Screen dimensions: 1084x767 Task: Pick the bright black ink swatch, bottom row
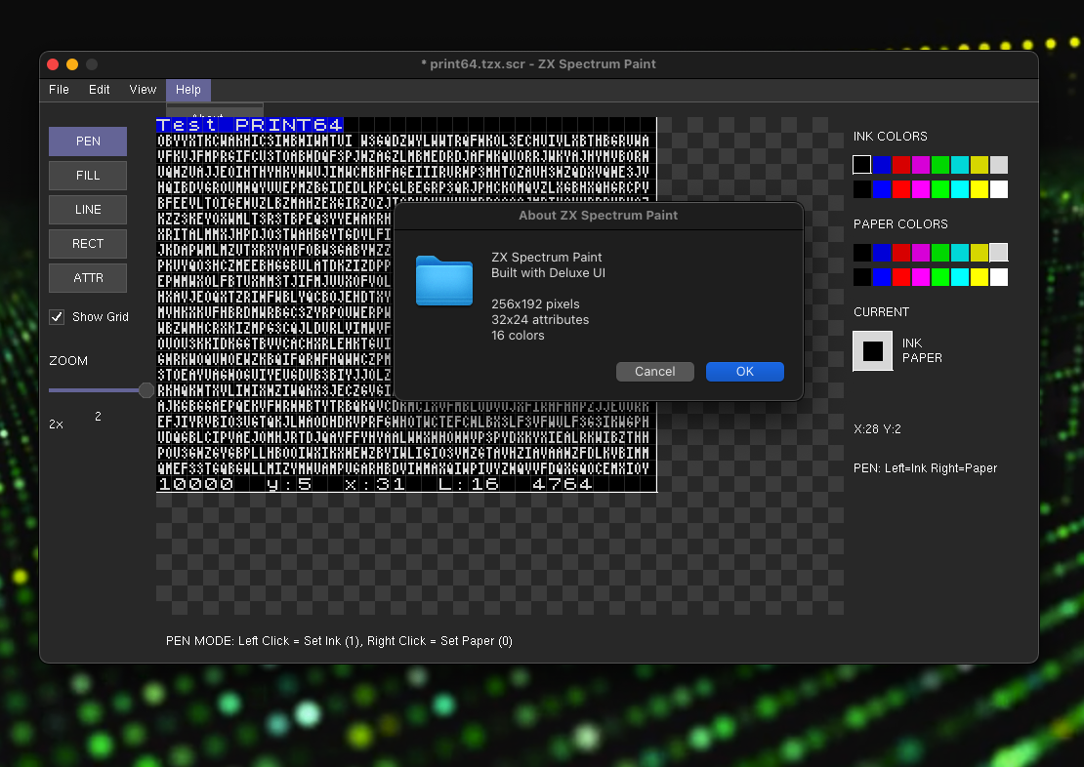click(x=861, y=189)
